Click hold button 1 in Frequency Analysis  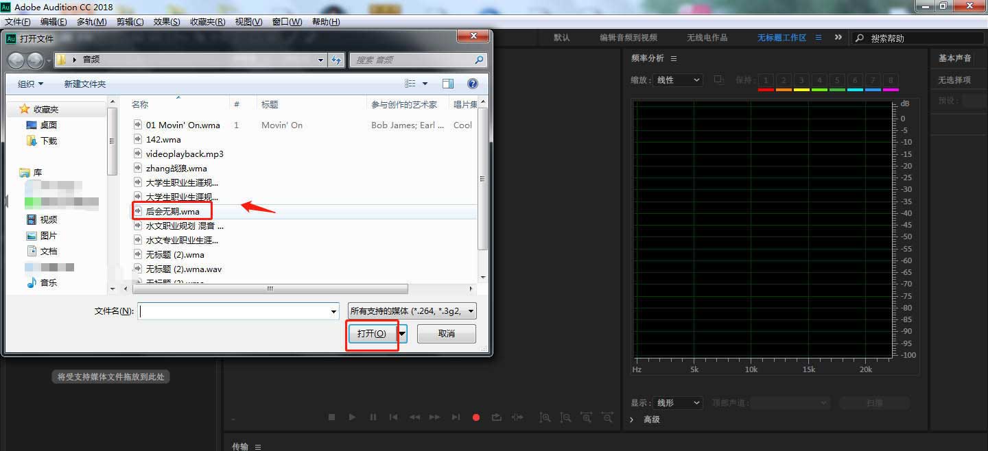(x=766, y=80)
